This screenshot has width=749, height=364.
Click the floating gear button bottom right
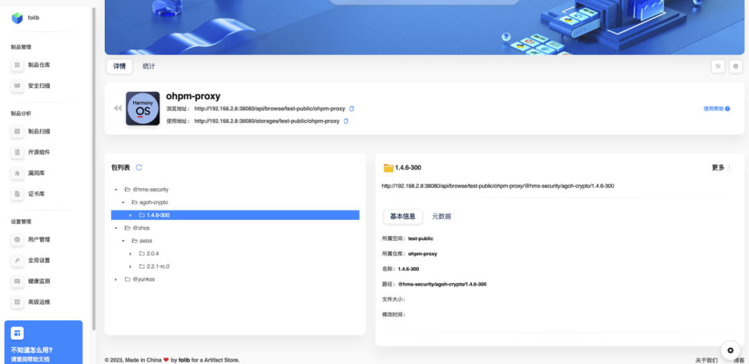coord(730,349)
